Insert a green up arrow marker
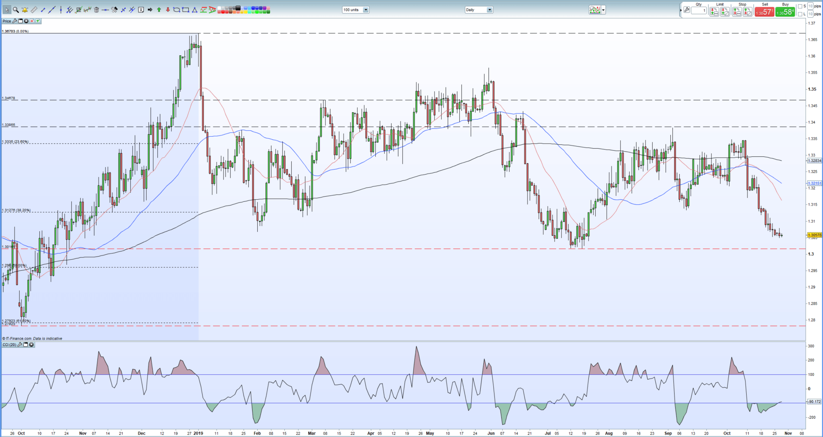The height and width of the screenshot is (437, 823). [159, 10]
